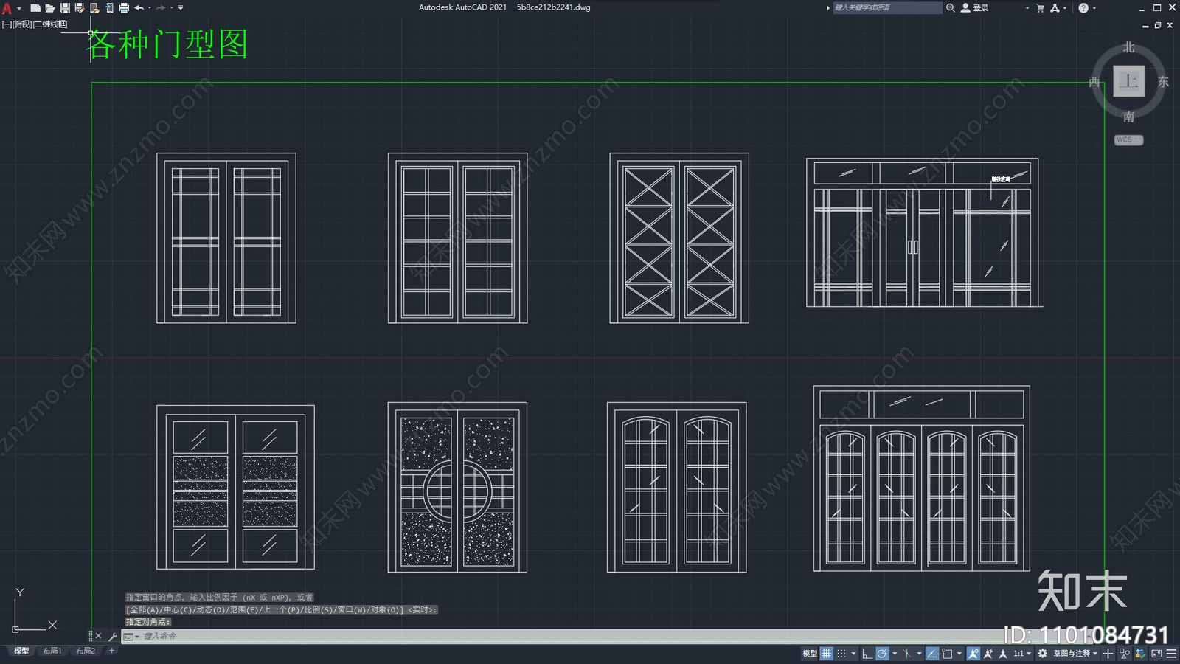Click the Open from Web & Mobile icon

click(94, 8)
